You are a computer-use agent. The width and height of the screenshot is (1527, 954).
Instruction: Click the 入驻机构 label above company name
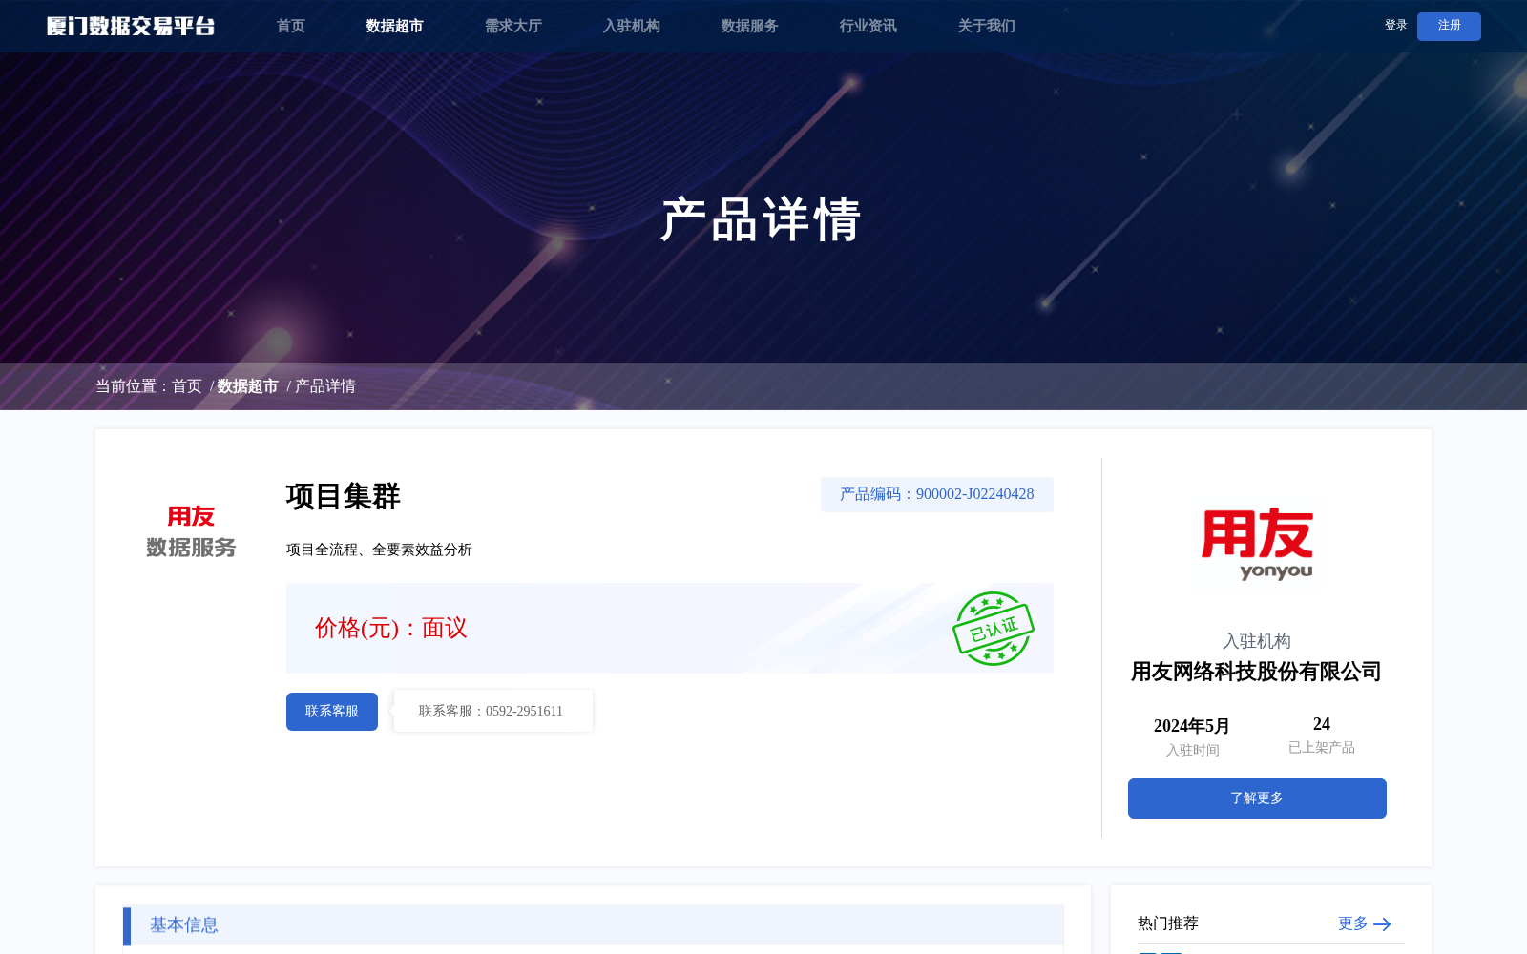click(x=1257, y=641)
